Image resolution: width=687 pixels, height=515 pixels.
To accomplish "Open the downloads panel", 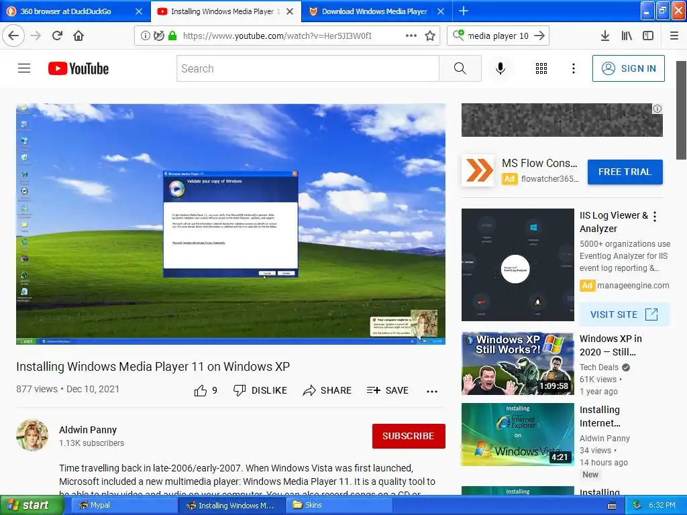I will pos(605,36).
